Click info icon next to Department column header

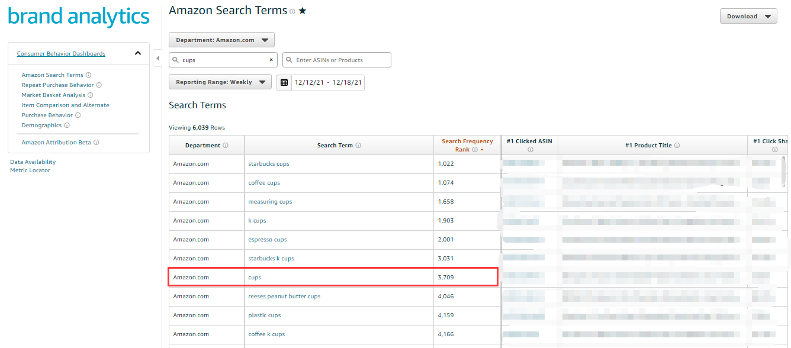click(226, 146)
